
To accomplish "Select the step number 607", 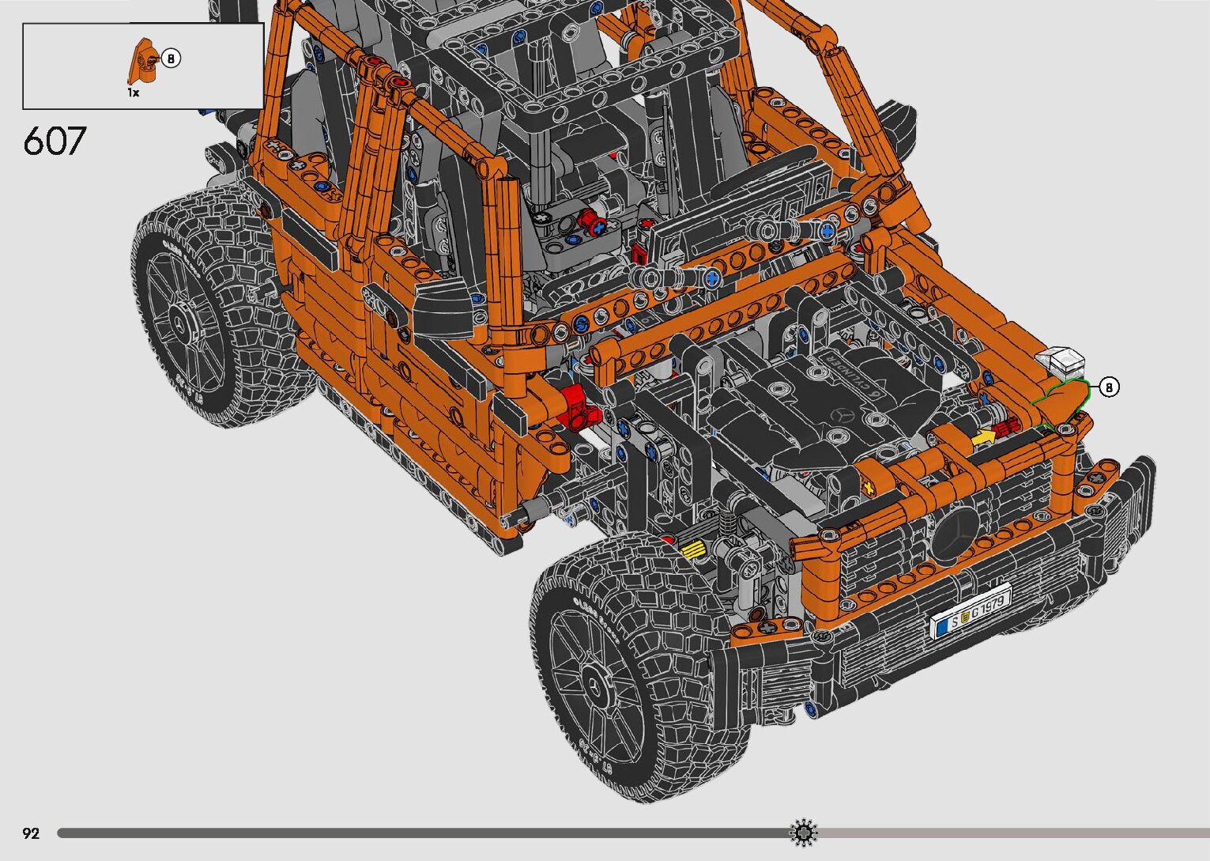I will click(54, 142).
